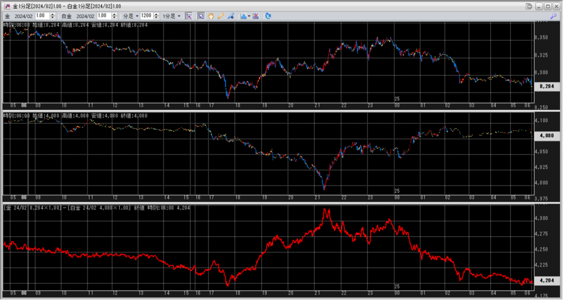Click the refresh chart icon
Screen dimensions: 563x300
[268, 16]
